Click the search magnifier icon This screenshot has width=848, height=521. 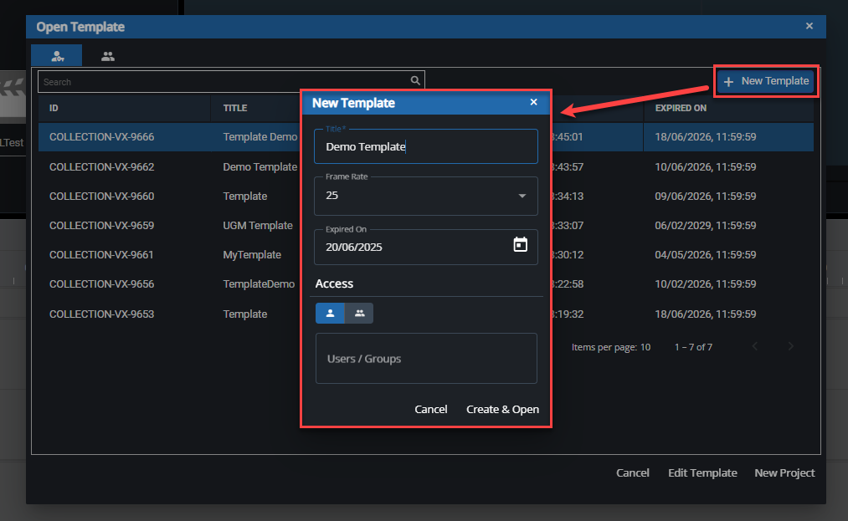[415, 81]
